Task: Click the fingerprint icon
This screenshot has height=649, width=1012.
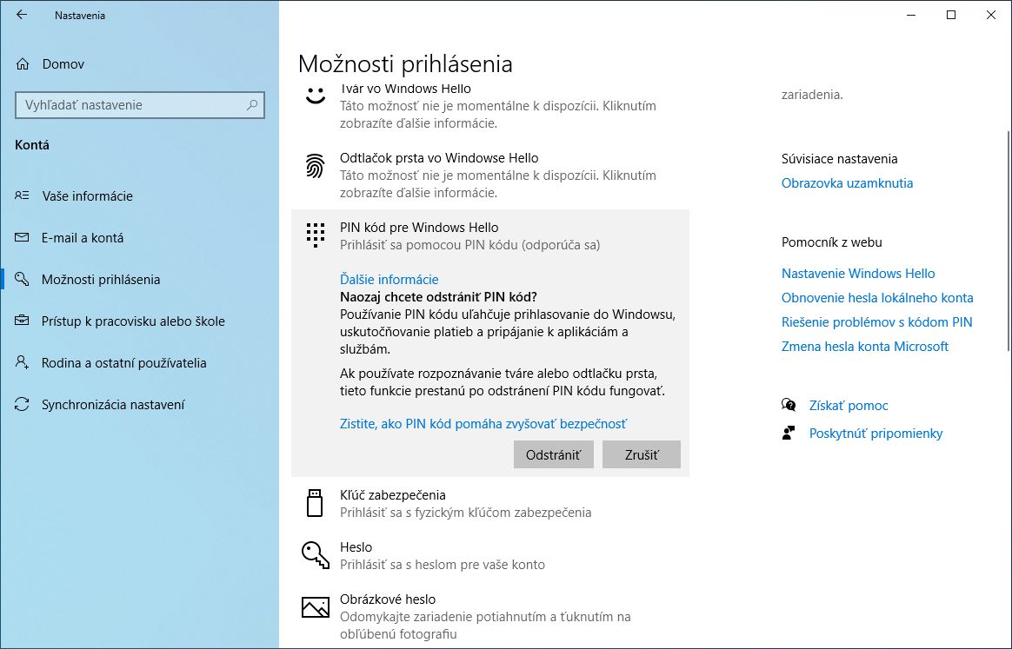Action: (315, 166)
